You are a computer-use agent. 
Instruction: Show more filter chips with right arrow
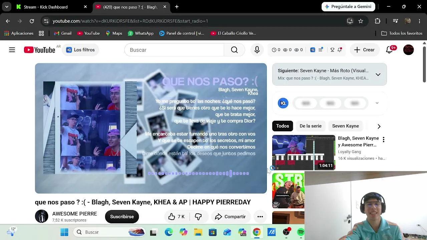point(379,126)
